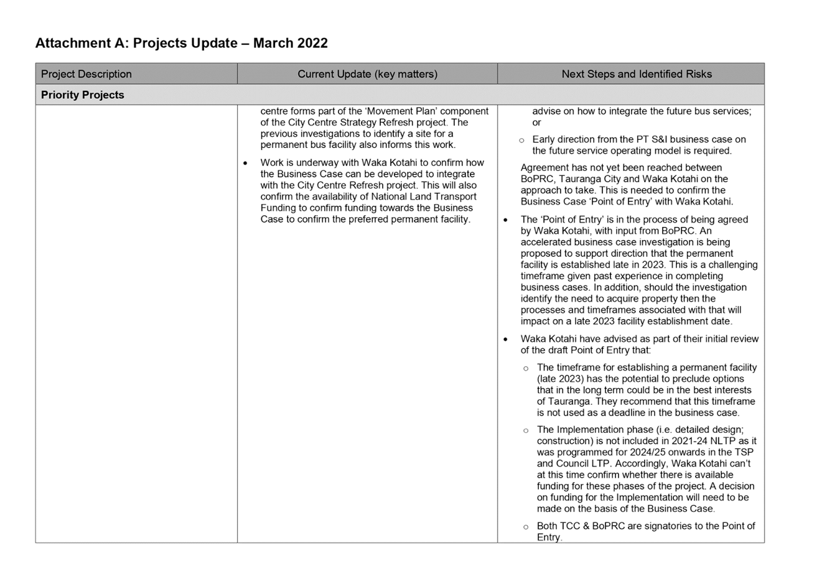
Task: Click the title 'Attachment A: Projects Update – March 2022'
Action: (x=181, y=43)
